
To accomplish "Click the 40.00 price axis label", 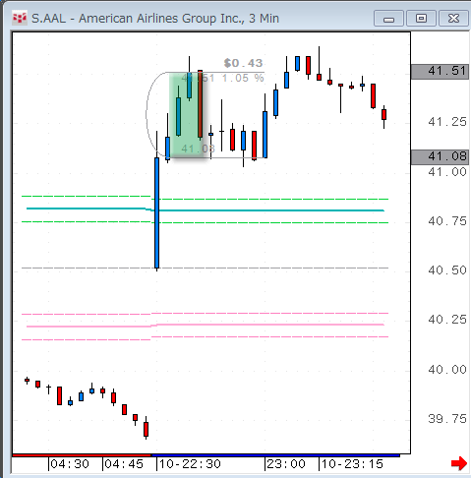I will coord(447,370).
